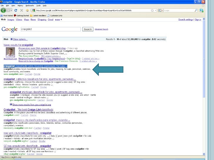Screen dimensions: 214x160
Task: Click the Skype toolbar icon
Action: pos(202,10)
